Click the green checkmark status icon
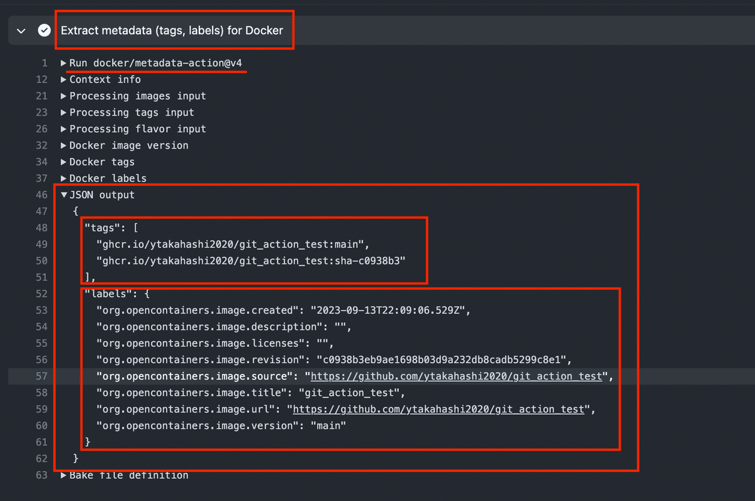Viewport: 755px width, 501px height. click(43, 30)
